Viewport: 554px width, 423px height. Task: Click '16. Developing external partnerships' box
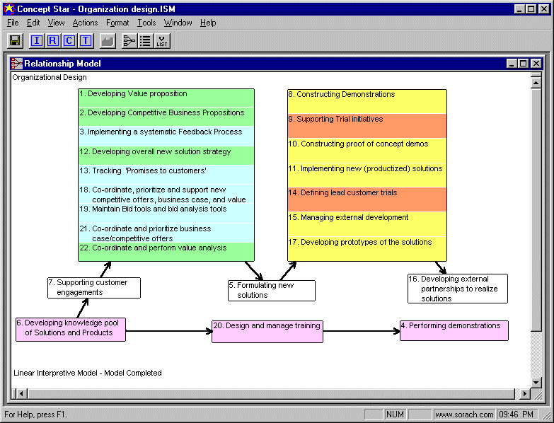click(x=458, y=289)
